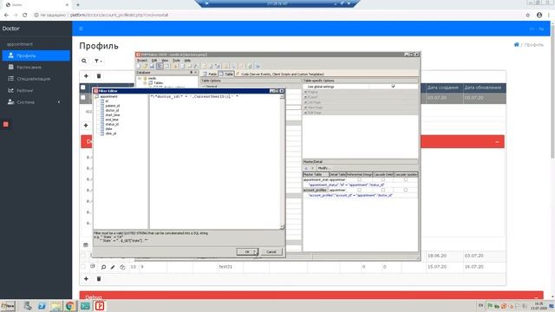The image size is (555, 312).
Task: Switch to the Code (Server Events) tab
Action: point(280,74)
